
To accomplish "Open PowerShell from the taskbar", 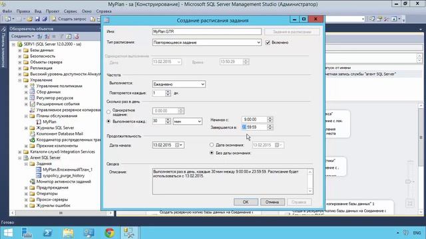I will click(x=48, y=233).
